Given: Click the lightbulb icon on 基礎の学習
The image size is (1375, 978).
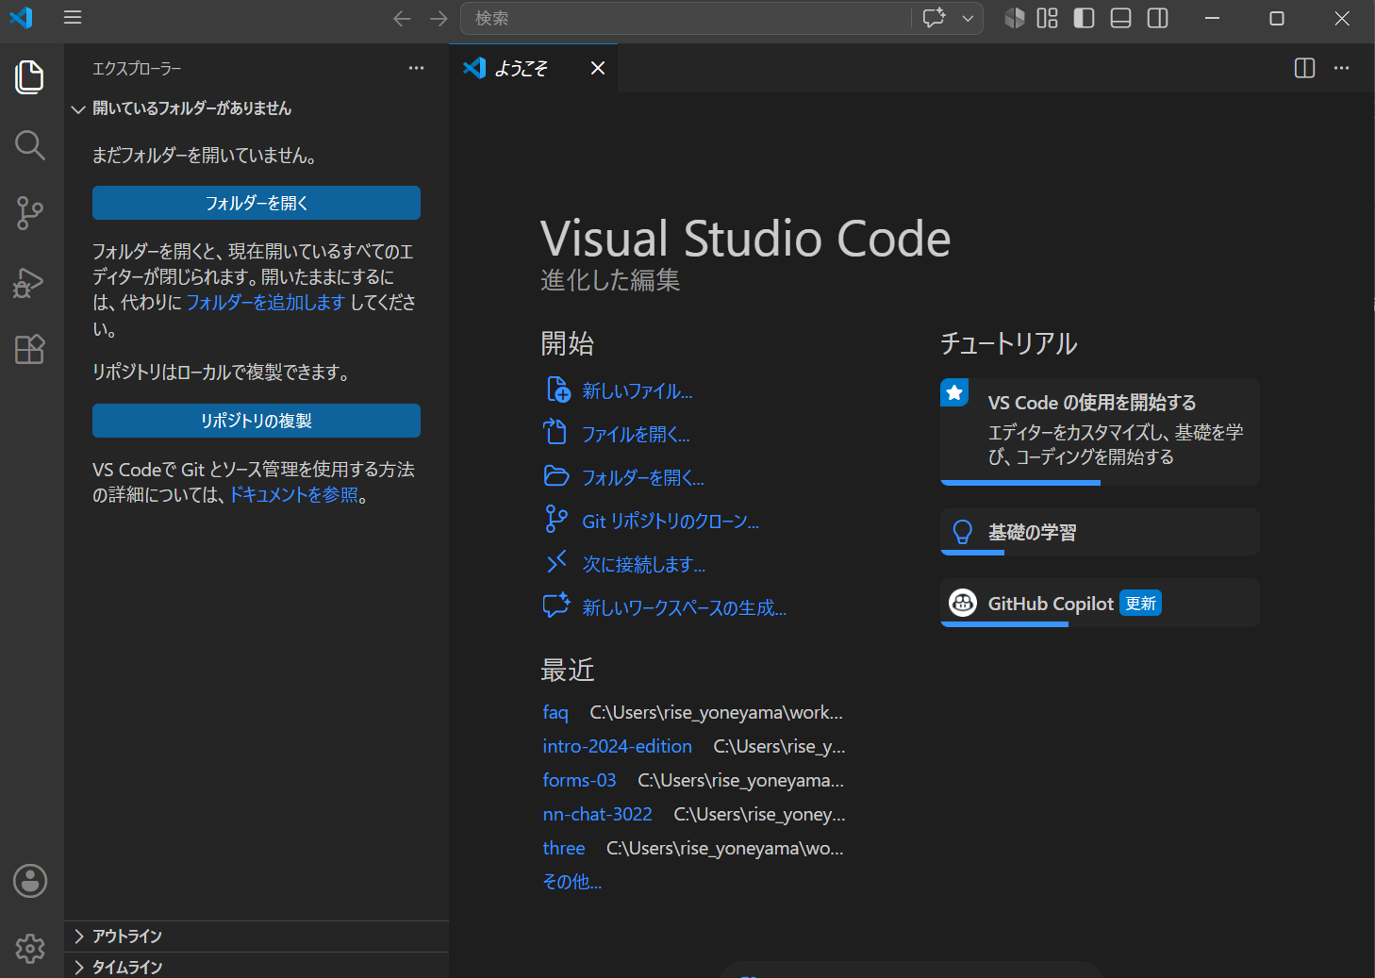Looking at the screenshot, I should [963, 532].
